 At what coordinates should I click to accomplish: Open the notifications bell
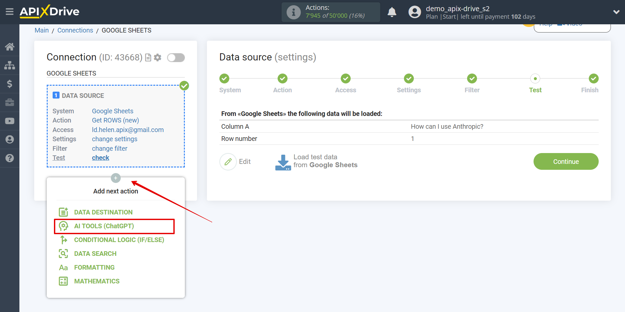point(392,12)
